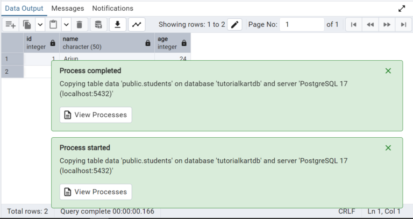The width and height of the screenshot is (413, 219).
Task: Download results as CSV file
Action: point(118,25)
